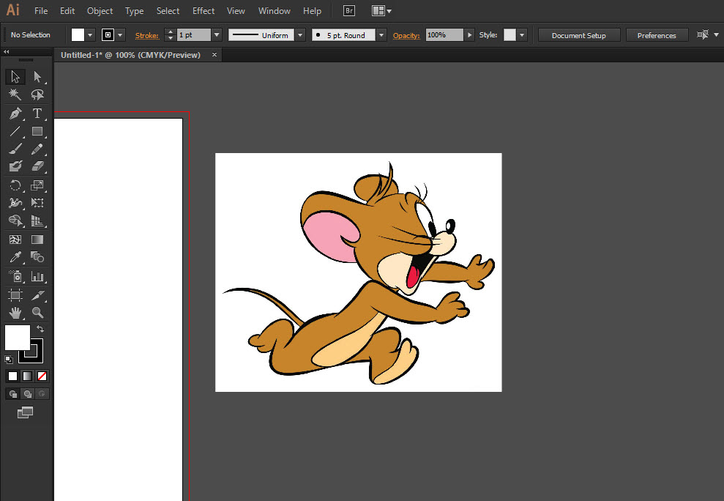Open the Uniform width profile dropdown
This screenshot has width=724, height=501.
300,35
